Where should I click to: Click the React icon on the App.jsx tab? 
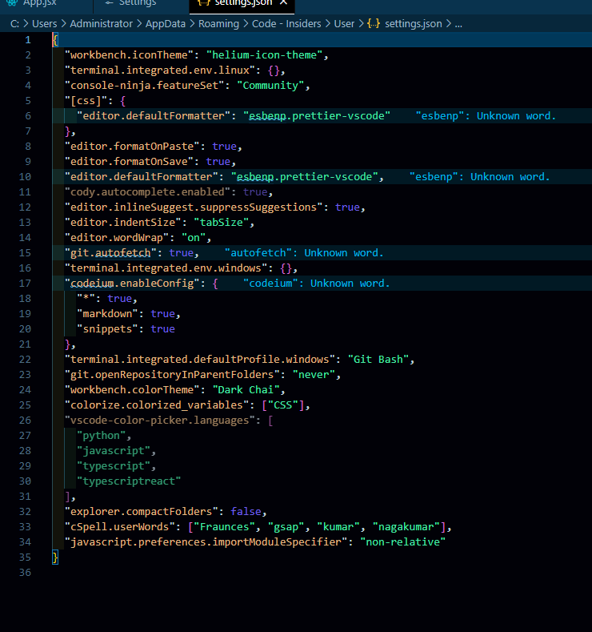[x=11, y=3]
